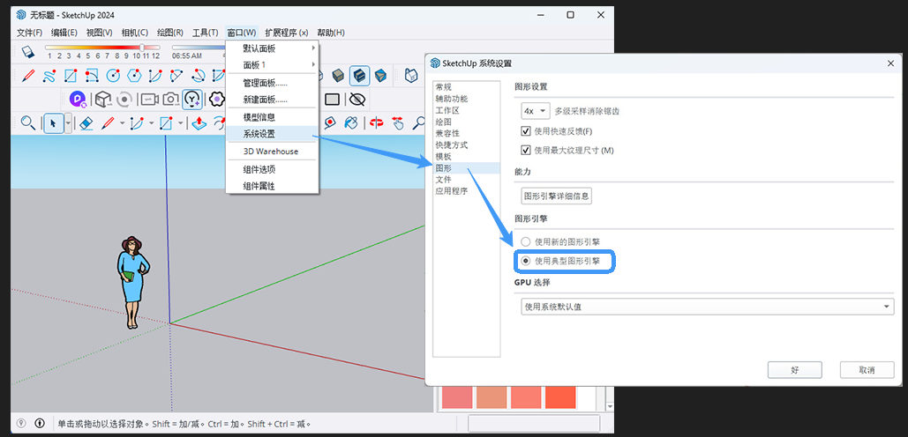Select the Rotated Rectangle tool

click(92, 76)
